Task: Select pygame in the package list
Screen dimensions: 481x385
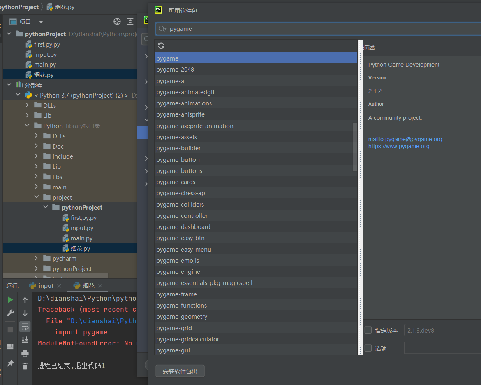Action: click(x=256, y=58)
